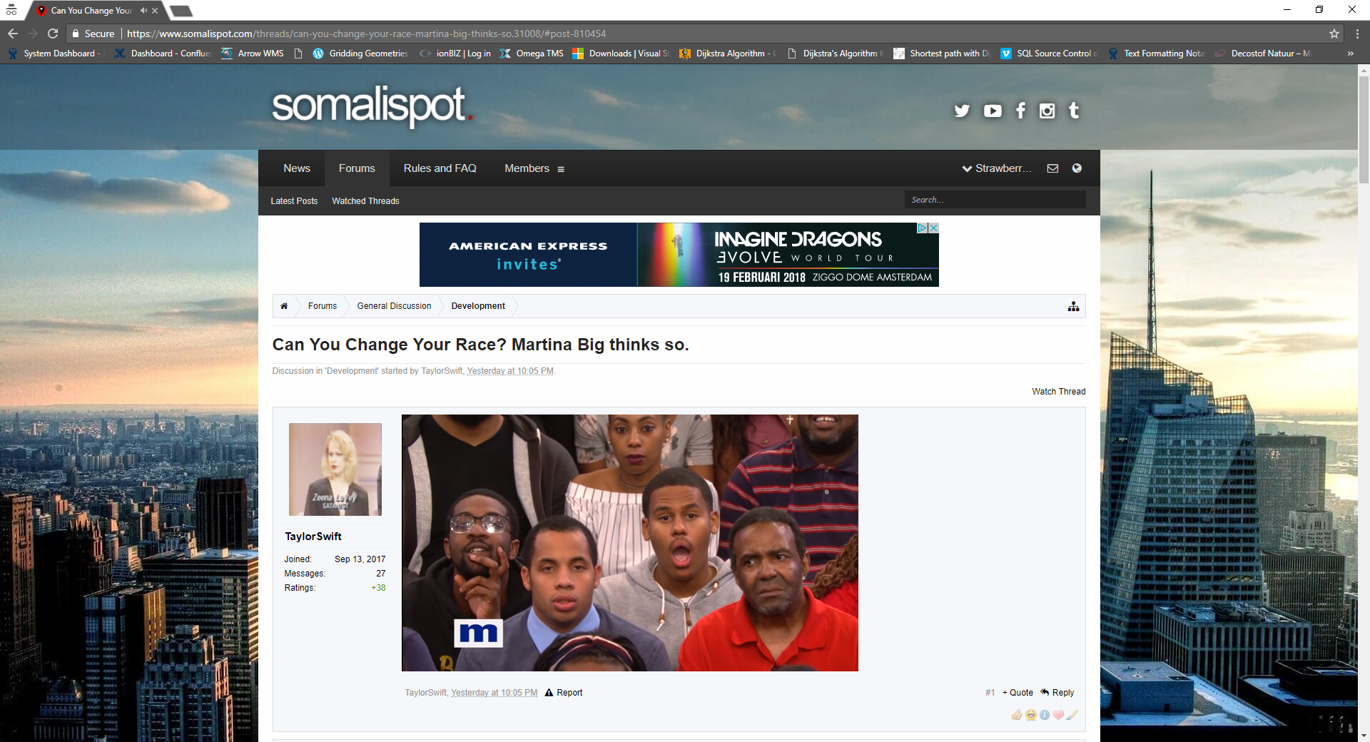Image resolution: width=1370 pixels, height=742 pixels.
Task: Click into the forum Search field
Action: pyautogui.click(x=995, y=200)
